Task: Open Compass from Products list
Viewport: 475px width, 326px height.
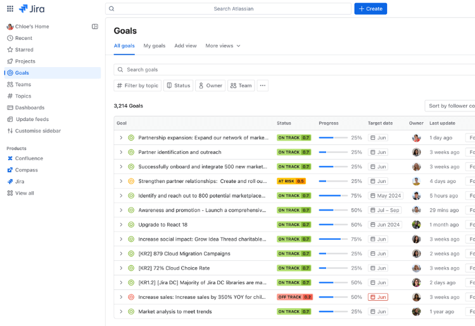Action: (x=26, y=170)
